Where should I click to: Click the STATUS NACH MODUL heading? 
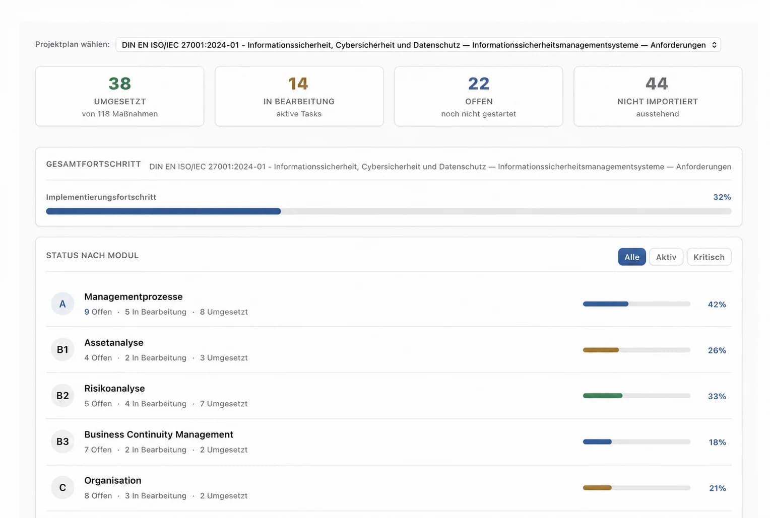tap(92, 255)
